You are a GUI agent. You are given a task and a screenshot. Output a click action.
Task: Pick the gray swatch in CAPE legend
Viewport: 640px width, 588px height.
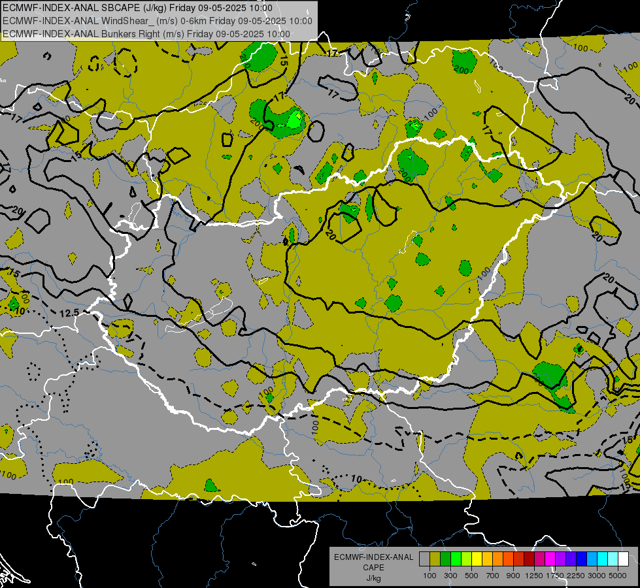[424, 559]
